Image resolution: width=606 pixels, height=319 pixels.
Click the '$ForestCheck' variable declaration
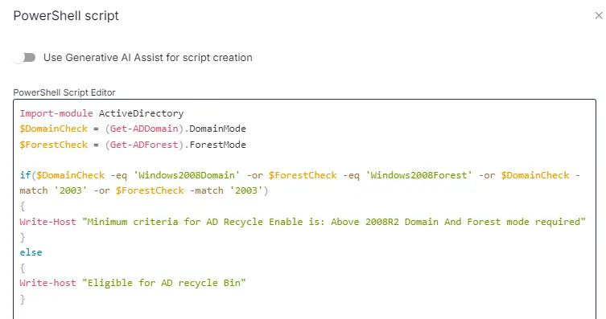click(54, 145)
